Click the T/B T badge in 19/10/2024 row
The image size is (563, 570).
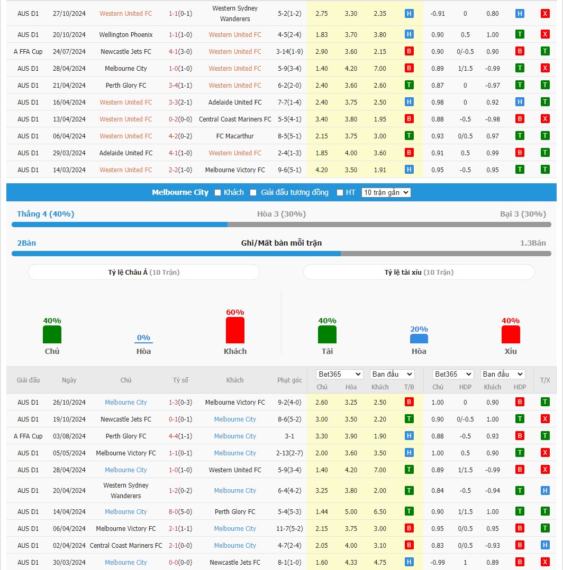(x=409, y=419)
